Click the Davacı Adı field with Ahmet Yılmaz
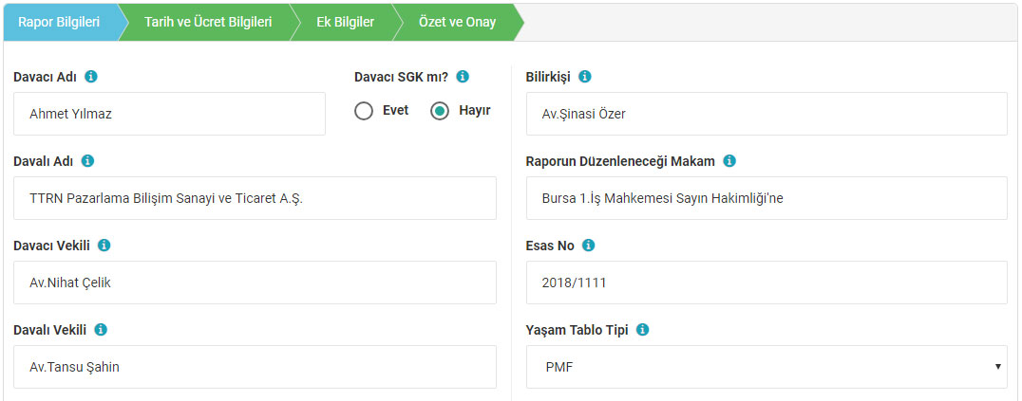This screenshot has width=1022, height=401. 169,114
